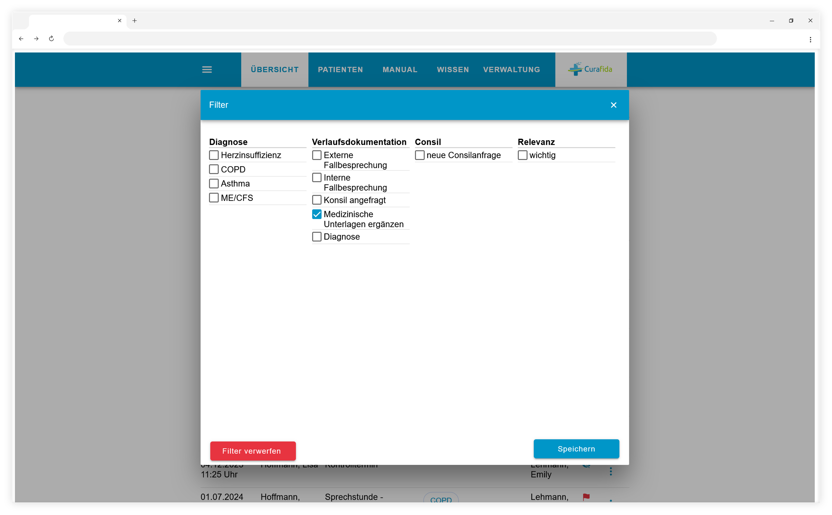
Task: Uncheck Medizinische Unterlagen ergänzen
Action: click(x=317, y=214)
